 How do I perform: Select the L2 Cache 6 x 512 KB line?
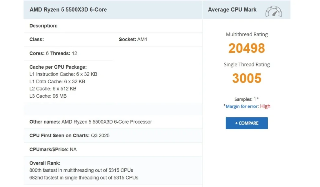click(x=53, y=89)
